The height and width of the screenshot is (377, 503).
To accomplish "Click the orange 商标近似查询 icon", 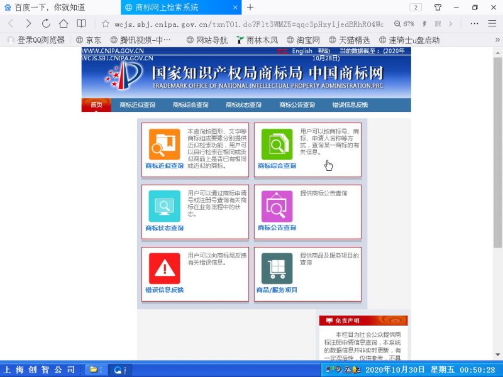I will click(164, 144).
